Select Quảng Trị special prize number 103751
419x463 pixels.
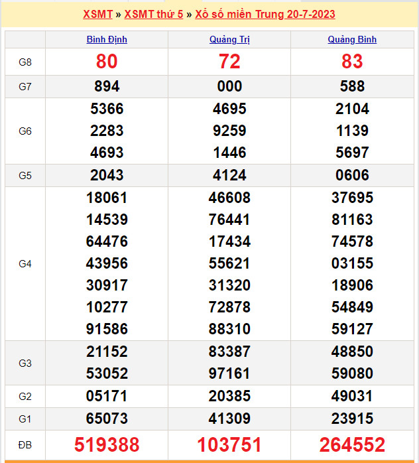pyautogui.click(x=229, y=444)
